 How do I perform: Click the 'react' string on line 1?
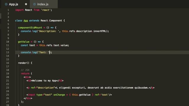click(x=46, y=10)
